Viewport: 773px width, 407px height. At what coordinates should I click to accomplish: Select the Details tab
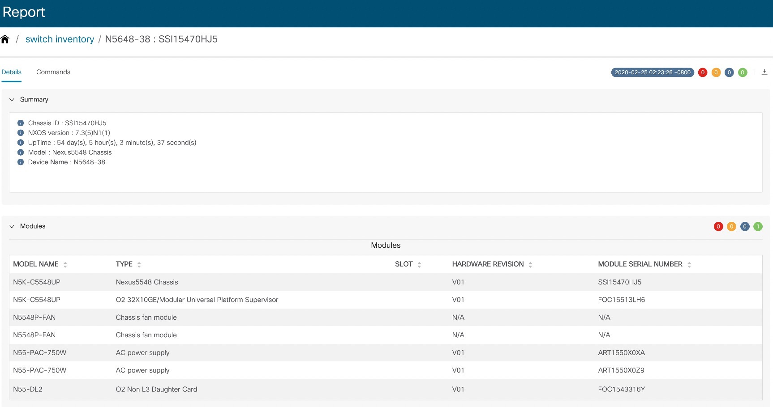point(11,72)
